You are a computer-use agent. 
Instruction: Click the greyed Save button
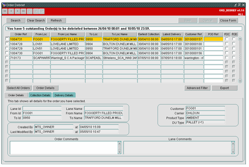188,20
